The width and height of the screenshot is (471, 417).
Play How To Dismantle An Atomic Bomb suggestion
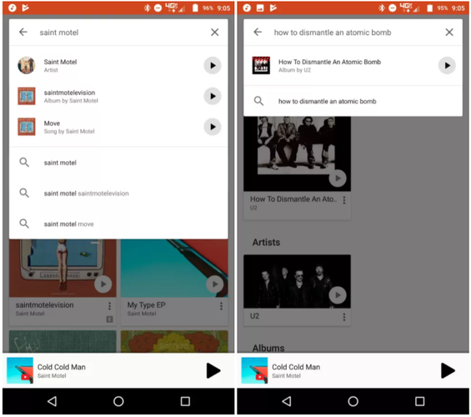point(447,65)
